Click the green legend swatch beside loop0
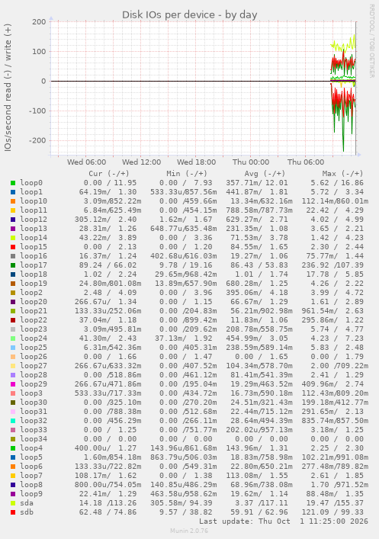379x539 pixels. pyautogui.click(x=13, y=183)
